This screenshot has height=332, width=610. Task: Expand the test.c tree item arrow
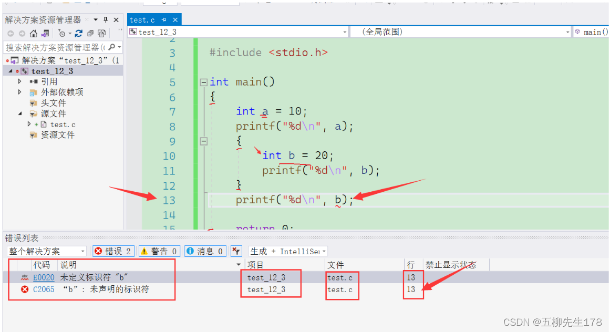coord(29,124)
